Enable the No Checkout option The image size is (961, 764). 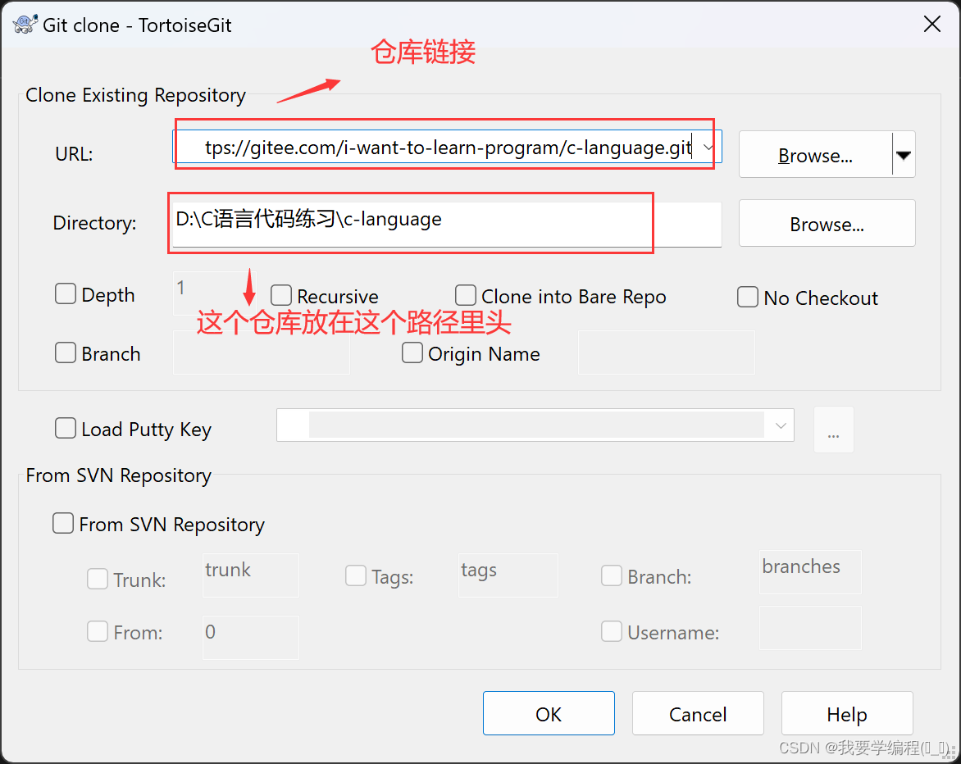(x=748, y=297)
